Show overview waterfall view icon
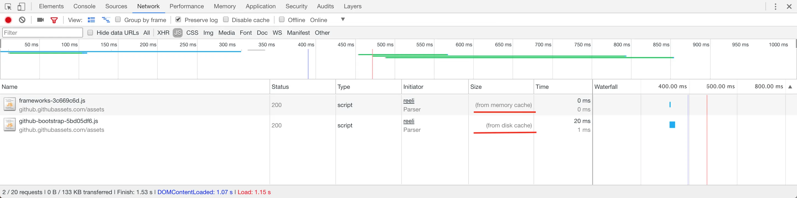Image resolution: width=797 pixels, height=198 pixels. pos(106,20)
